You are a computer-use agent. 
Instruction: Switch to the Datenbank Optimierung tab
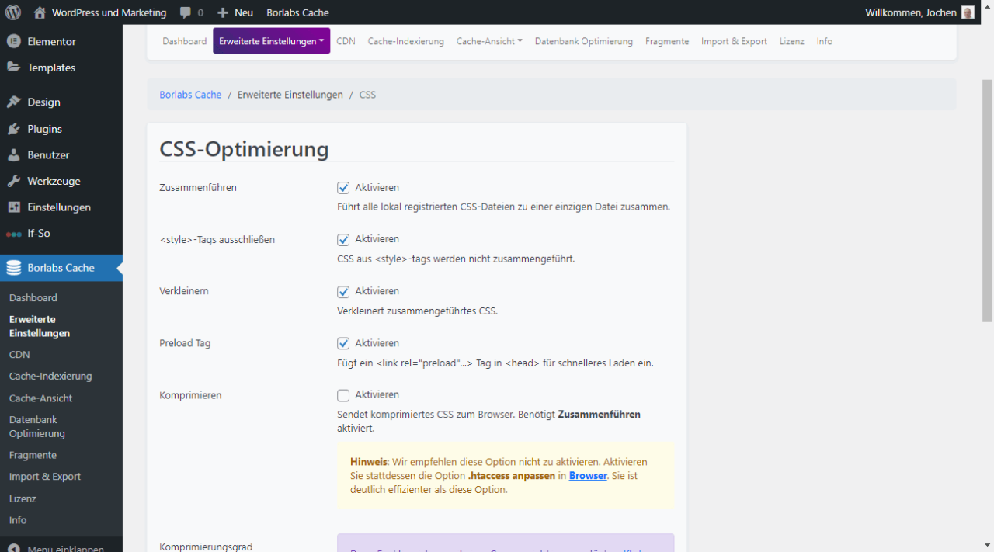click(x=584, y=41)
